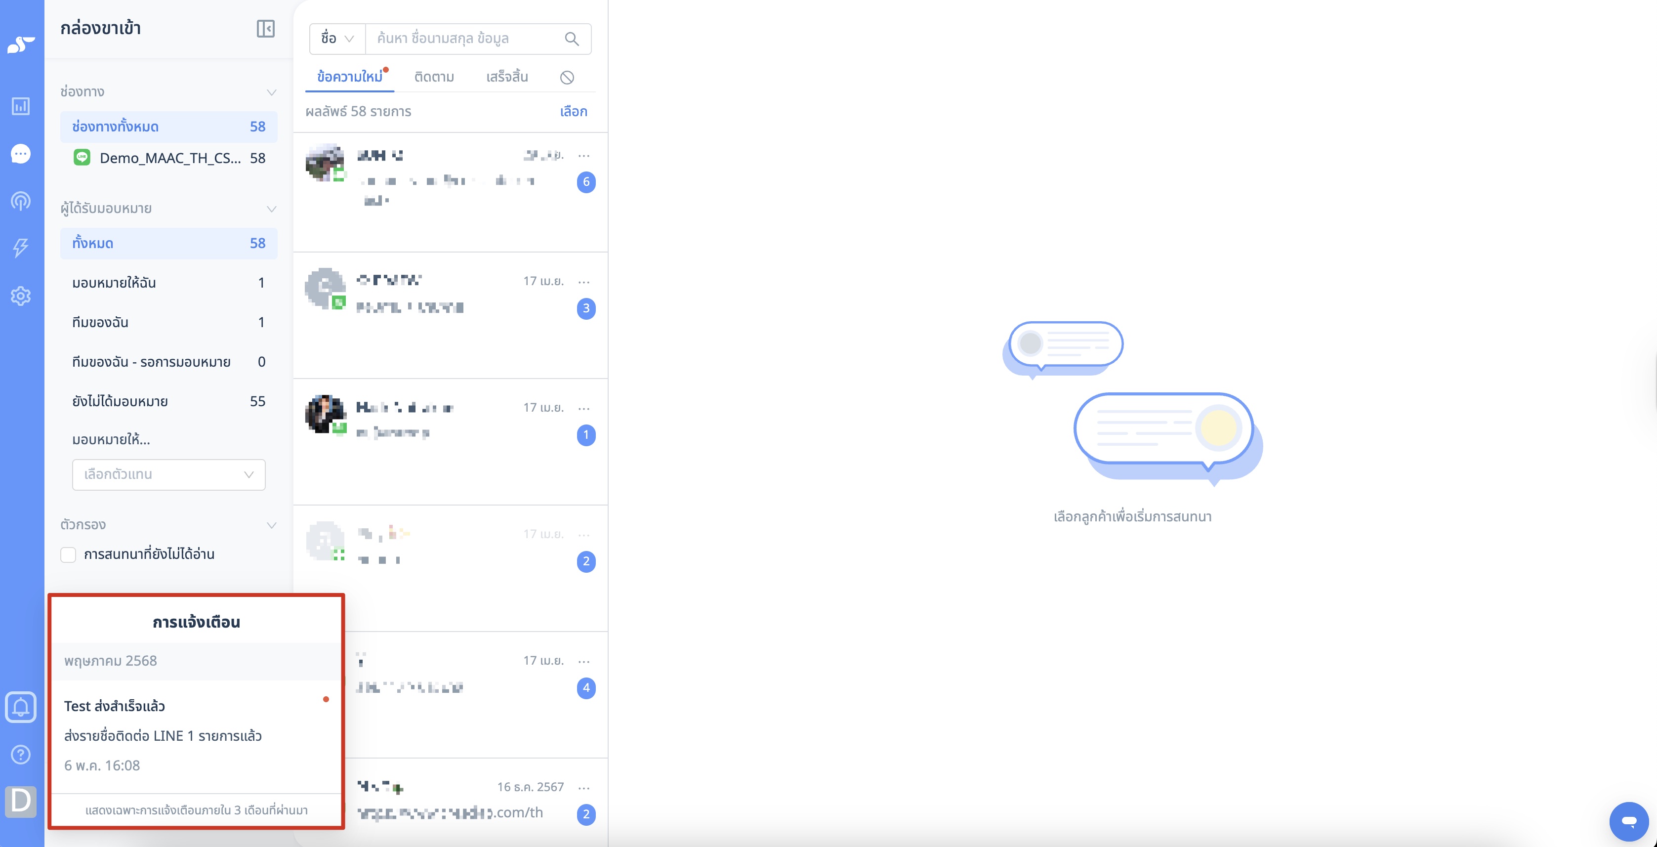The image size is (1657, 847).
Task: Collapse the ตัวกรอง section
Action: click(271, 525)
